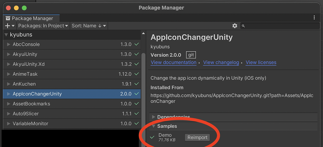
Task: Click the Demo sample name
Action: click(165, 135)
